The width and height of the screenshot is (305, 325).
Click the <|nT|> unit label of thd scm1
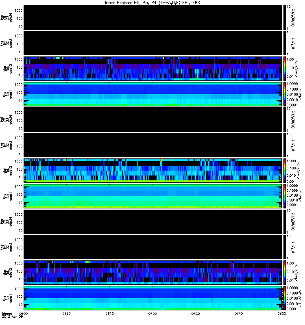pyautogui.click(x=300, y=196)
